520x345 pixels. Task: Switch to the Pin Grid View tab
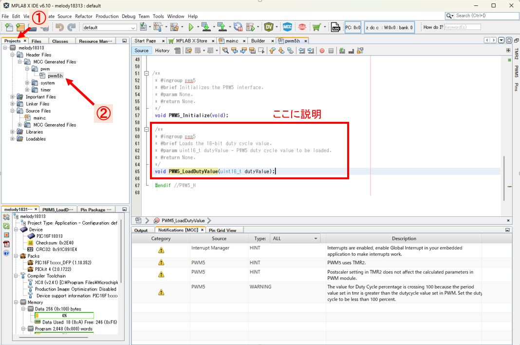[x=223, y=230]
